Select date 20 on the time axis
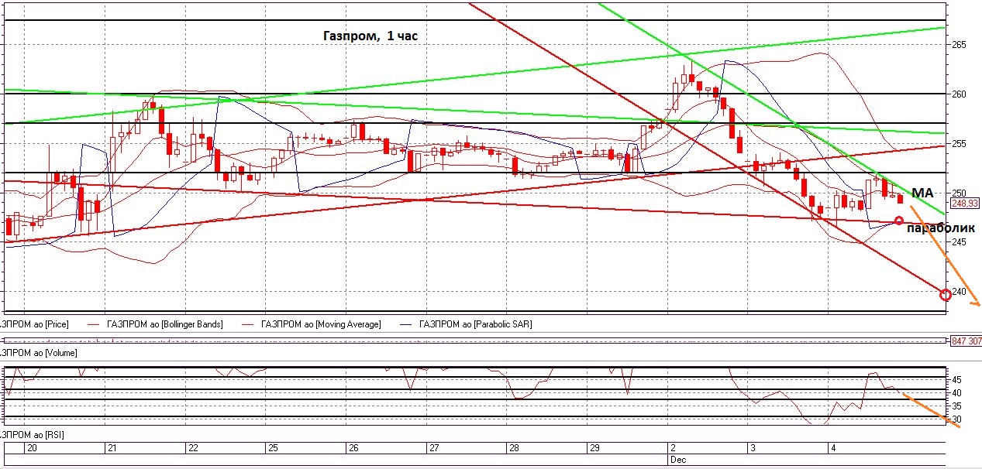 pos(32,448)
